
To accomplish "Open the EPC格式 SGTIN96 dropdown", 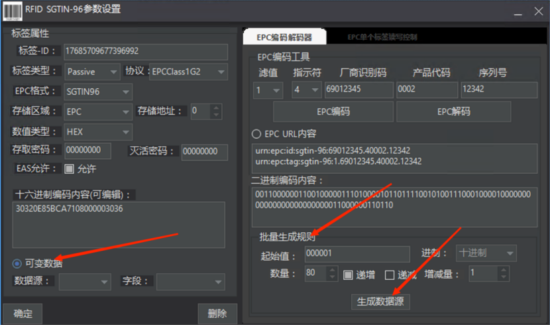I will (98, 92).
